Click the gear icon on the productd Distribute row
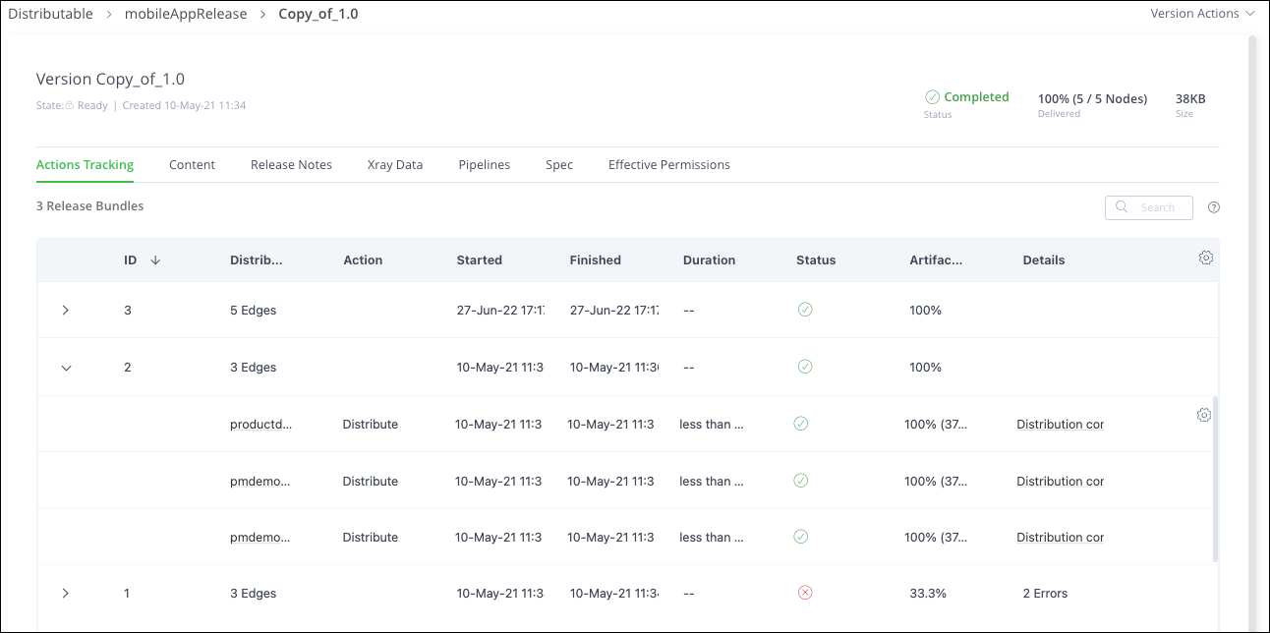Viewport: 1270px width, 633px height. (1204, 415)
